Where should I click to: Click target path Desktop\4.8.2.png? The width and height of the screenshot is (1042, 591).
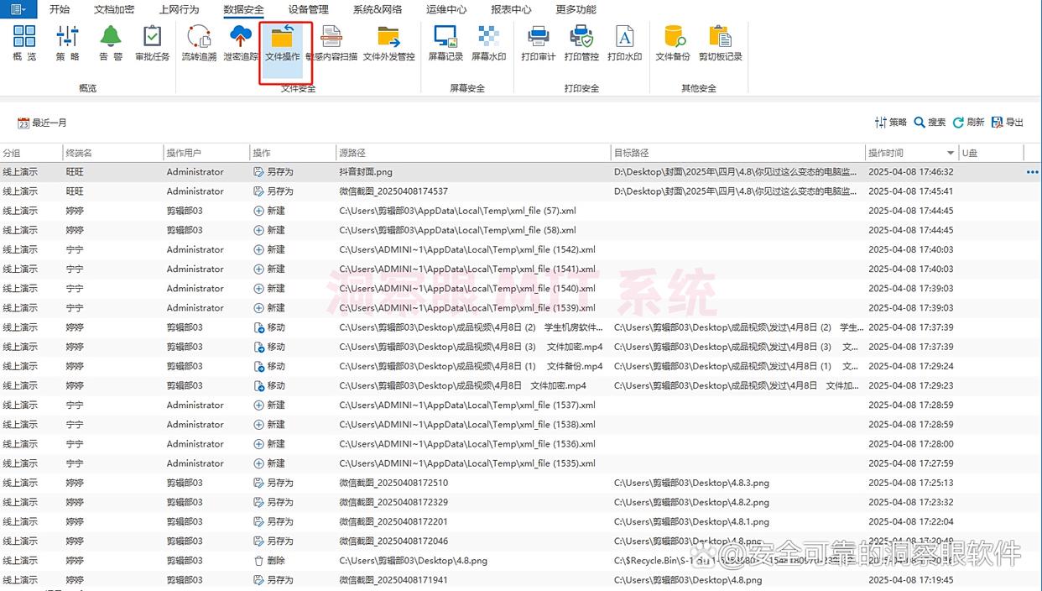pyautogui.click(x=691, y=502)
